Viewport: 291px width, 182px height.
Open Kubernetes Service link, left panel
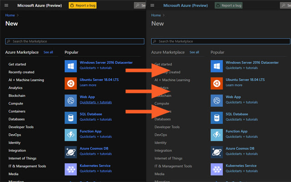click(x=95, y=166)
